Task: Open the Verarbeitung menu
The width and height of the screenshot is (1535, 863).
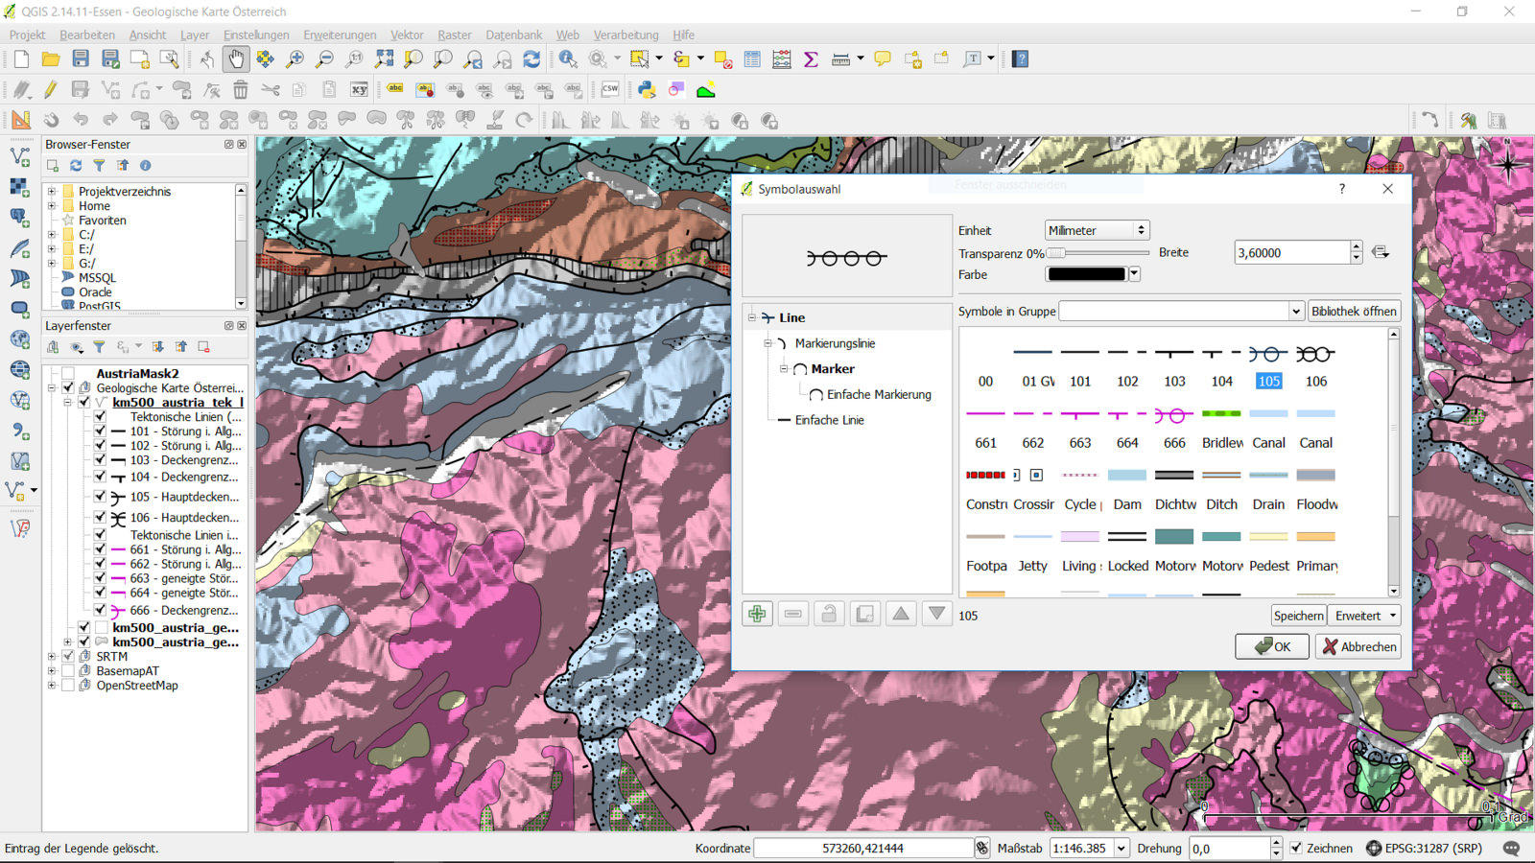Action: tap(626, 35)
